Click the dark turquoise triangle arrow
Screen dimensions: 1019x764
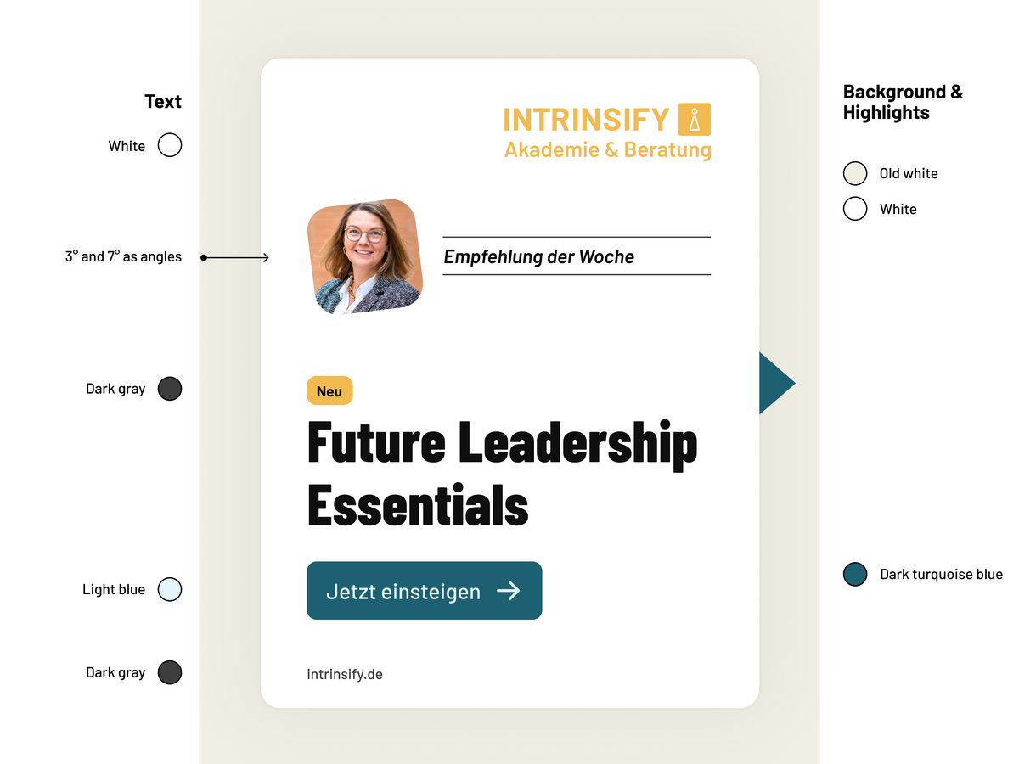[774, 383]
